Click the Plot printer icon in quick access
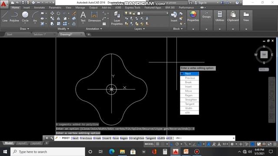The width and height of the screenshot is (278, 156). point(33,3)
